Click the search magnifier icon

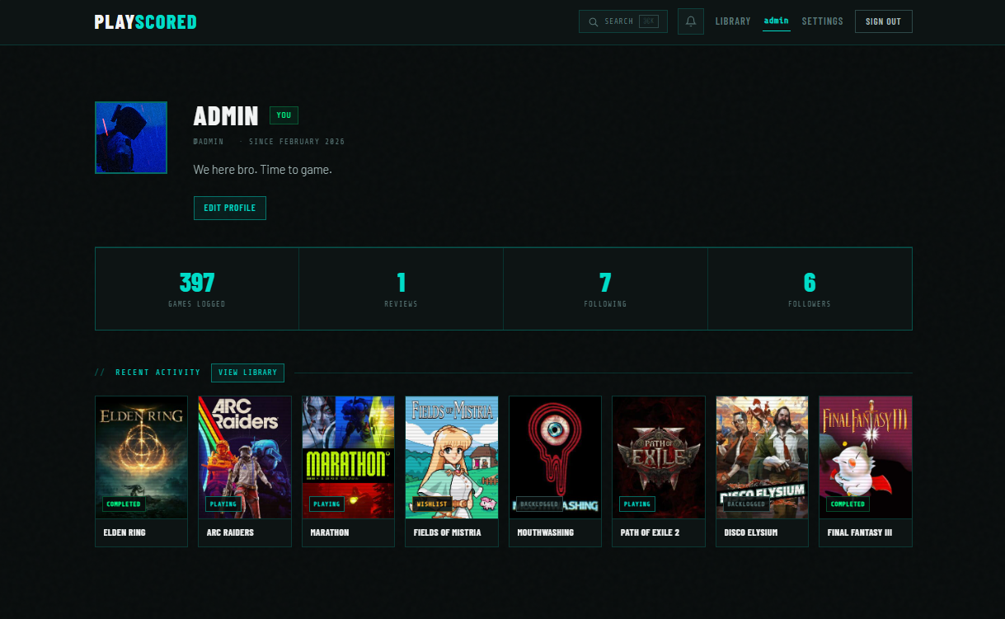594,21
